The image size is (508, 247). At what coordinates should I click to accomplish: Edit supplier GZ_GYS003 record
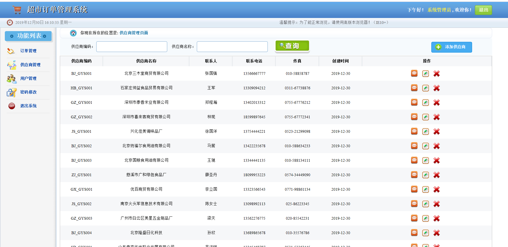coord(425,218)
